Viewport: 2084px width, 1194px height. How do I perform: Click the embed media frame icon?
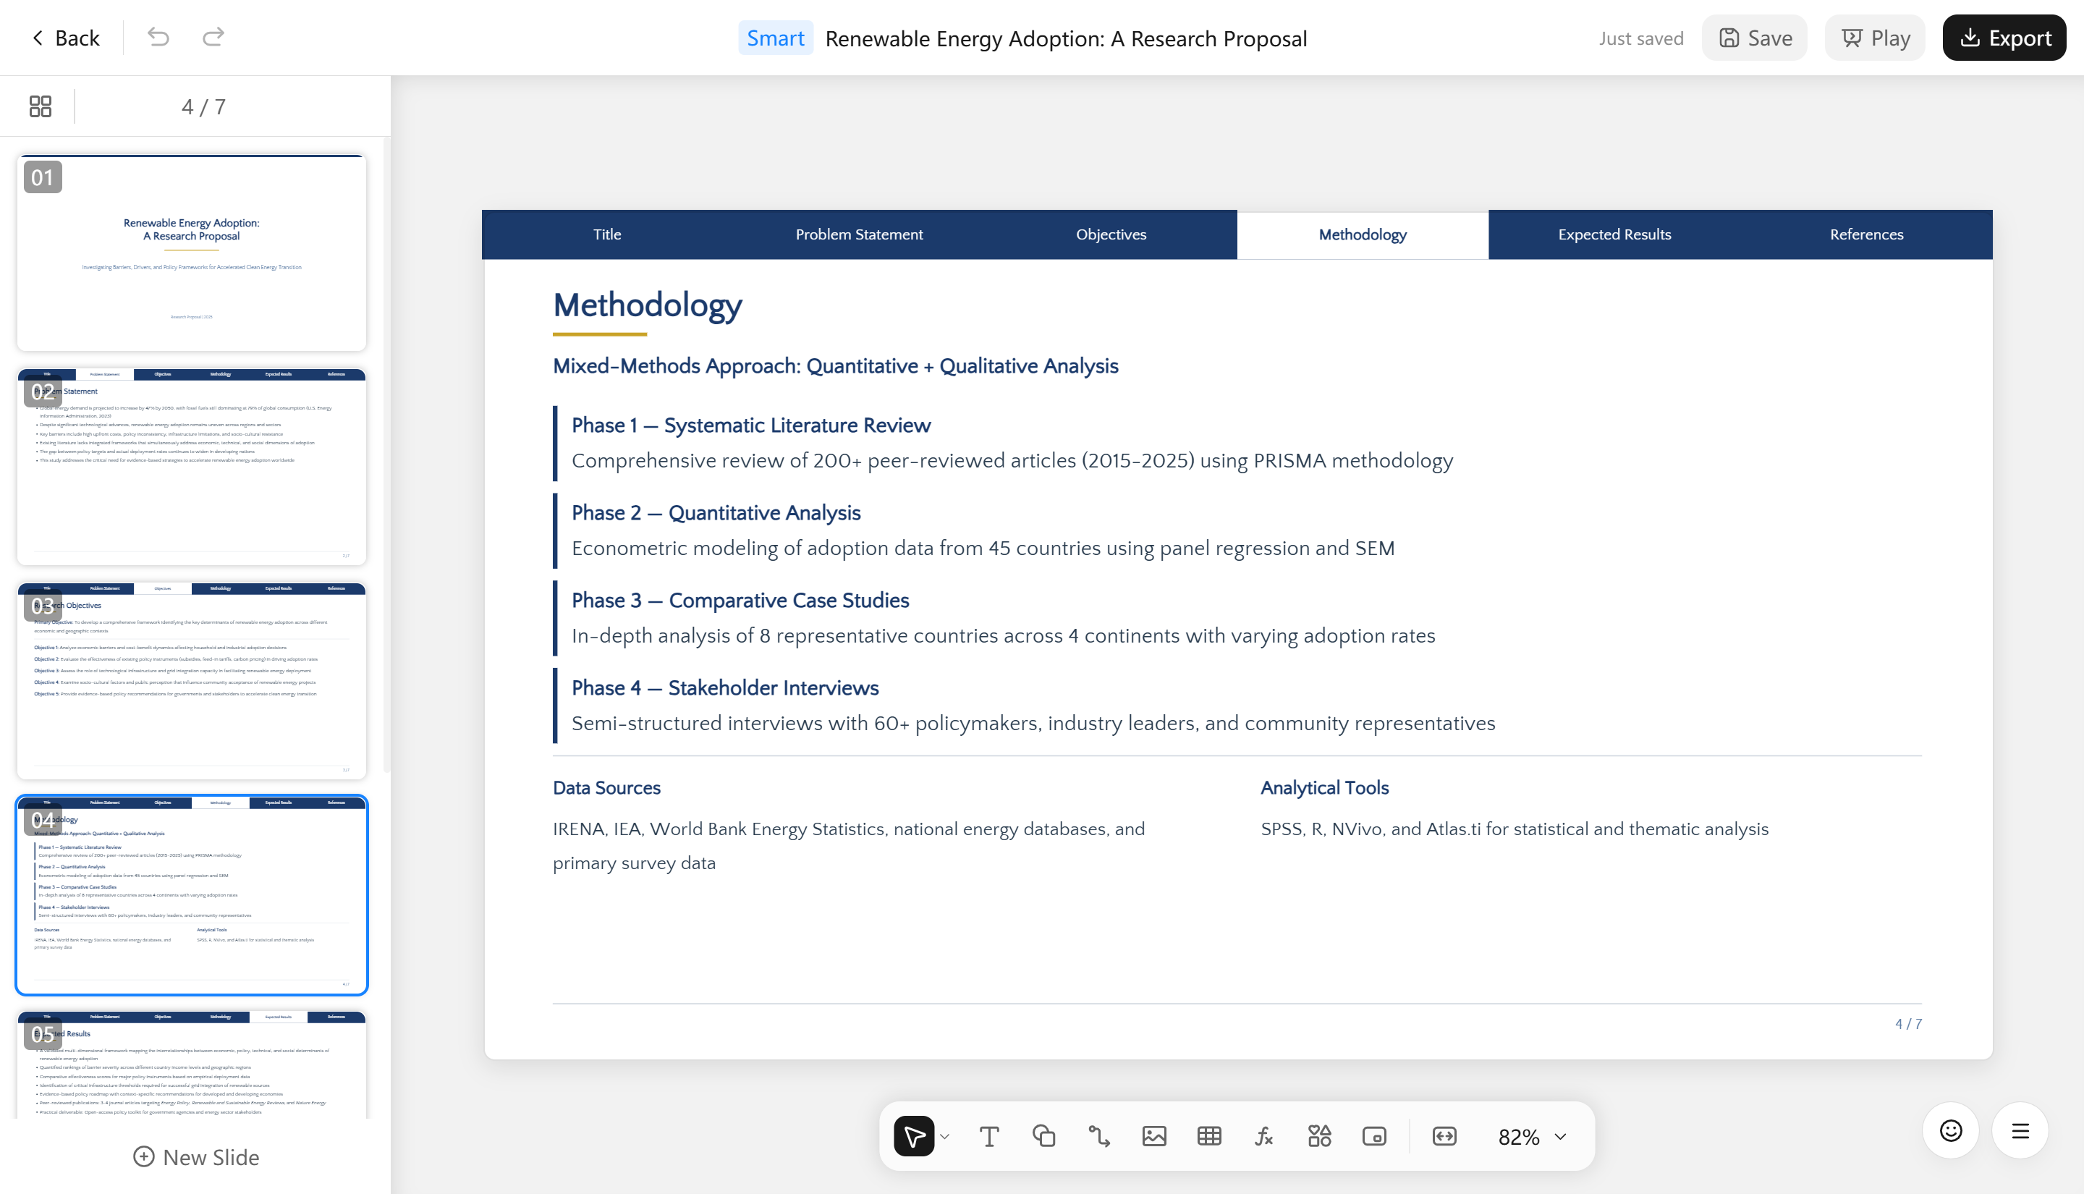point(1374,1137)
